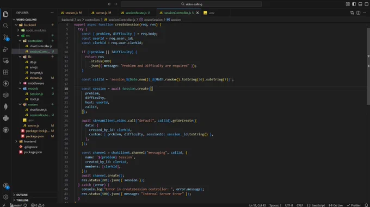Open the Remote Explorer view
The image size is (370, 207).
(5, 60)
